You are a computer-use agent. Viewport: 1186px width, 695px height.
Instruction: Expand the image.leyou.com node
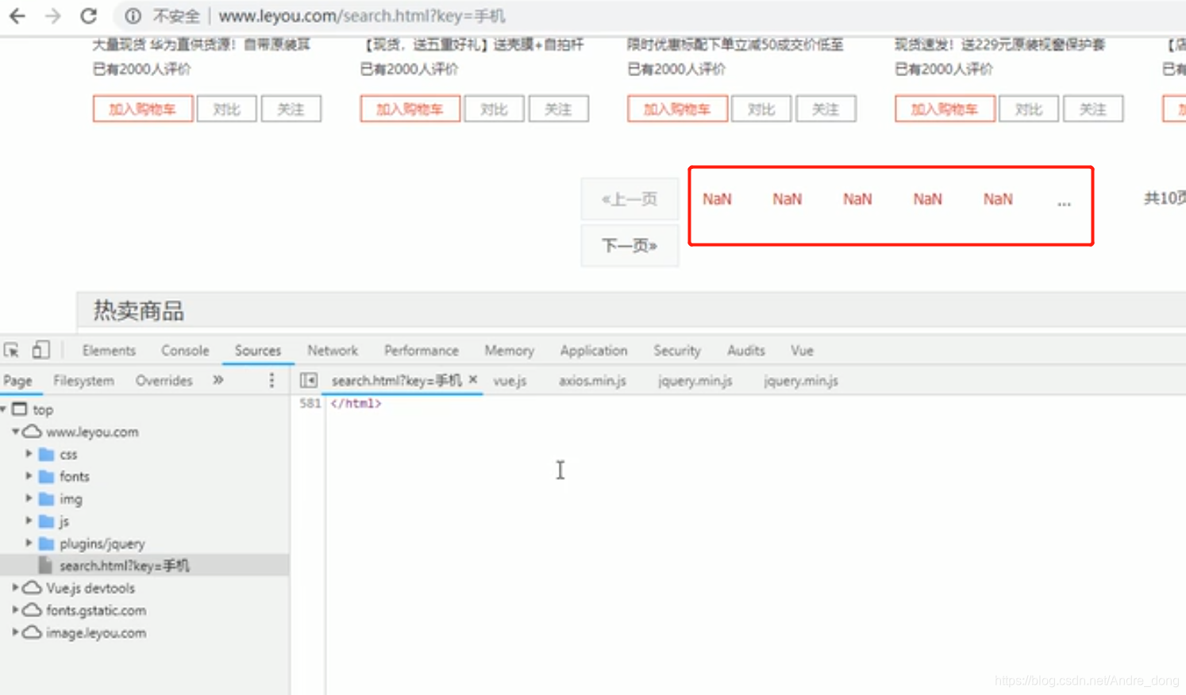pyautogui.click(x=15, y=632)
